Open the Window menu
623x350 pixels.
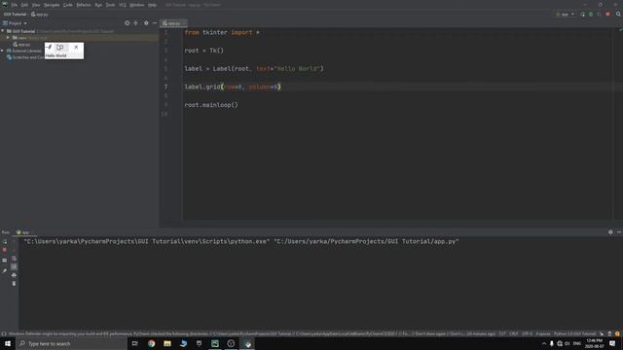click(137, 5)
